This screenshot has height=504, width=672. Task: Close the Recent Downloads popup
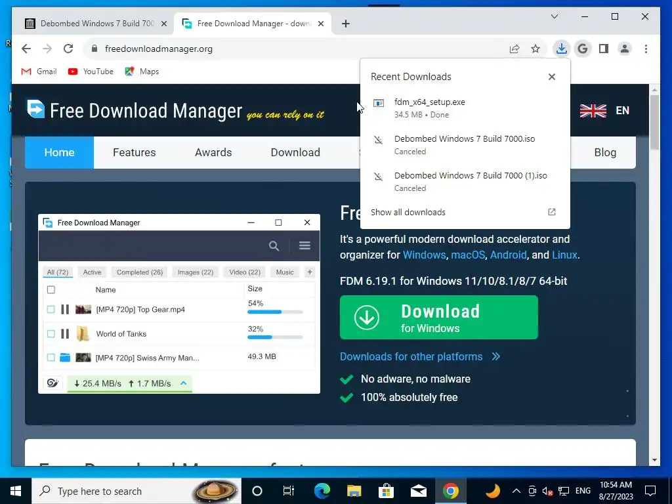(551, 77)
